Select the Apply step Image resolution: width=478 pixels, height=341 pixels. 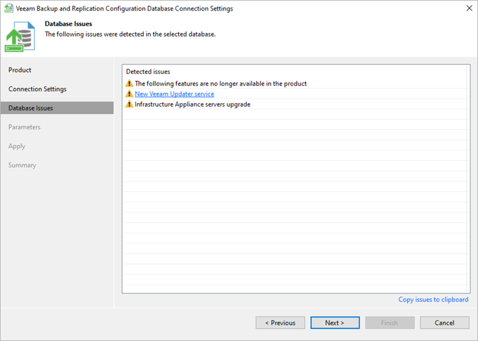[x=17, y=146]
